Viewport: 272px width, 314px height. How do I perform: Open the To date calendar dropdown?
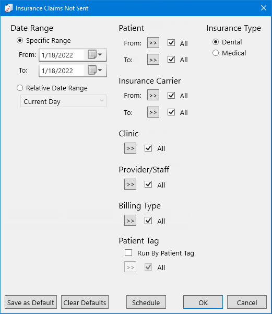pos(95,70)
